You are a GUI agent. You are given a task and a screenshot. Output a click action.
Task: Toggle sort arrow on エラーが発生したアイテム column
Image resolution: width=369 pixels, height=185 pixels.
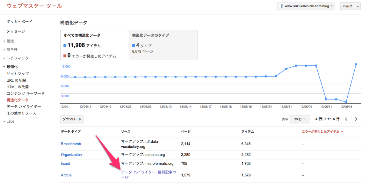(342, 132)
